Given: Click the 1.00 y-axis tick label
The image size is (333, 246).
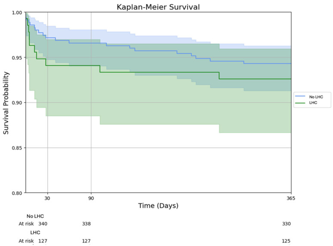Looking at the screenshot, I should (17, 13).
